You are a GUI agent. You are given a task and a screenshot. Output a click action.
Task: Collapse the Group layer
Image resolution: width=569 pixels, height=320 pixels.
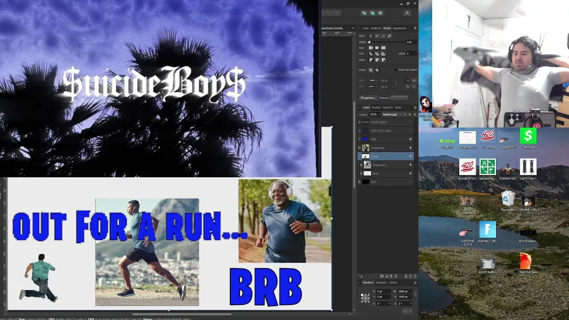359,156
